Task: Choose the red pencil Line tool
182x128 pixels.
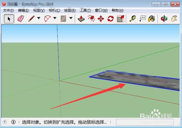Action: (31, 19)
